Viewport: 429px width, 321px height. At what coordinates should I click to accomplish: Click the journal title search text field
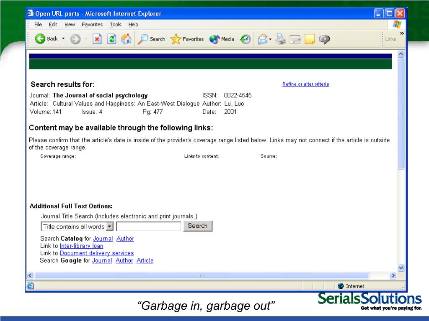click(x=149, y=226)
